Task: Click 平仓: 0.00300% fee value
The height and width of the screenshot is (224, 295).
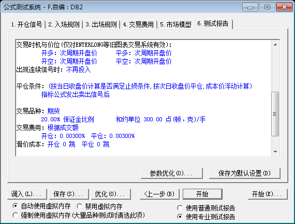Action: coord(113,136)
